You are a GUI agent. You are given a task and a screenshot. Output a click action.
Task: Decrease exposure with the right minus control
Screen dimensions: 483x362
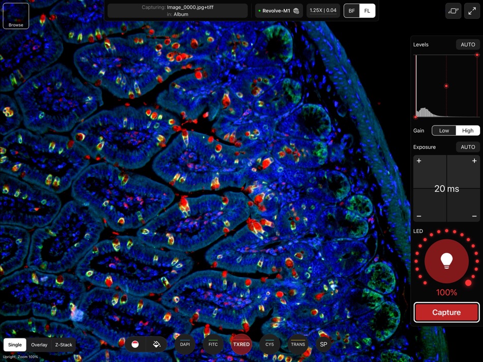474,216
